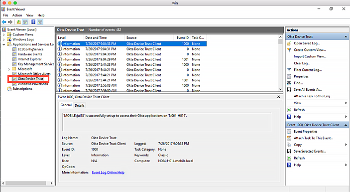Click the blue Help toolbar icon

tap(33, 22)
